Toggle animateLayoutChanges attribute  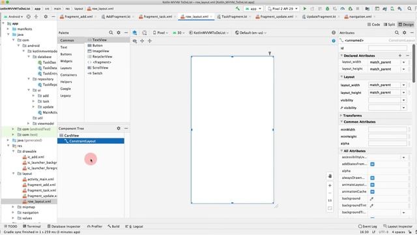[372, 185]
